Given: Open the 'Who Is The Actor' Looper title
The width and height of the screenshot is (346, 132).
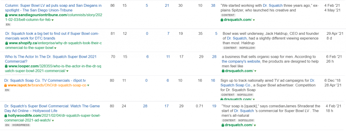Looking at the screenshot, I should coord(51,59).
